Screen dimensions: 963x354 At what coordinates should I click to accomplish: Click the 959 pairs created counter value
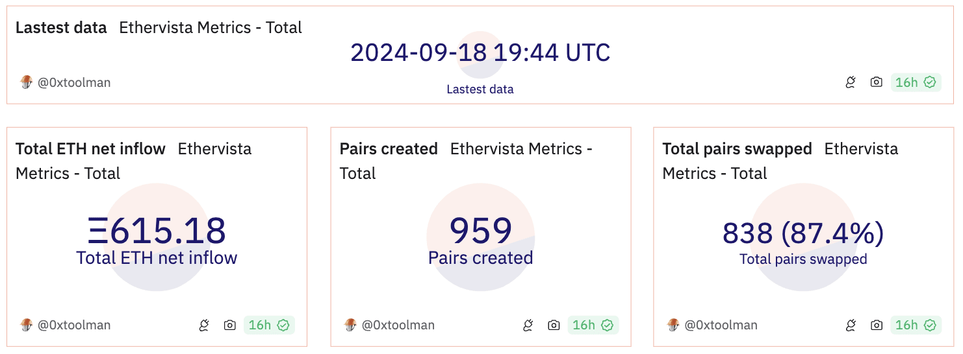click(481, 231)
